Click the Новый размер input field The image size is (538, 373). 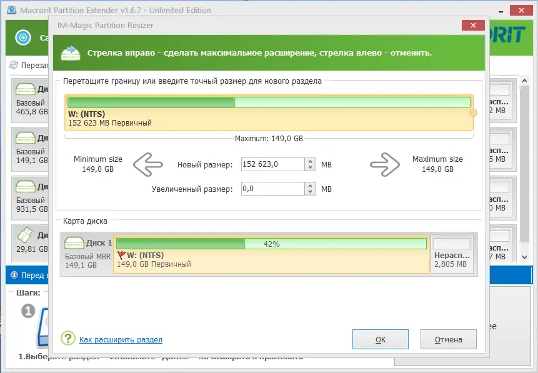click(x=273, y=164)
